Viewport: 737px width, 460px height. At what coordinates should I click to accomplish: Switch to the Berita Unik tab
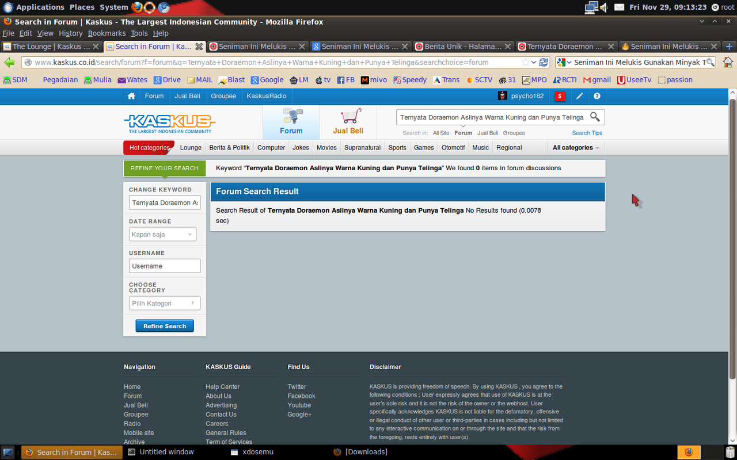(464, 47)
